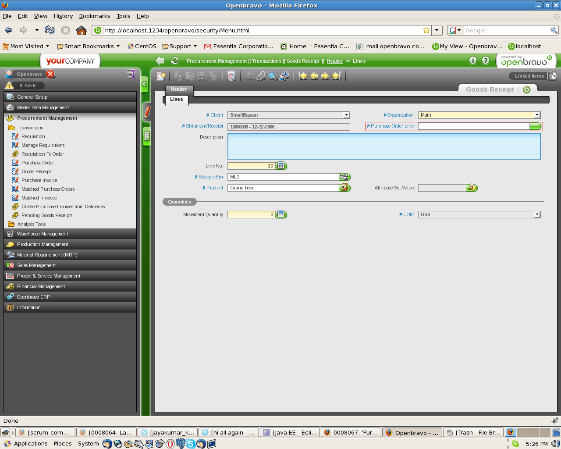This screenshot has width=561, height=449.
Task: Open Purchase Order in the menu tree
Action: coord(38,163)
